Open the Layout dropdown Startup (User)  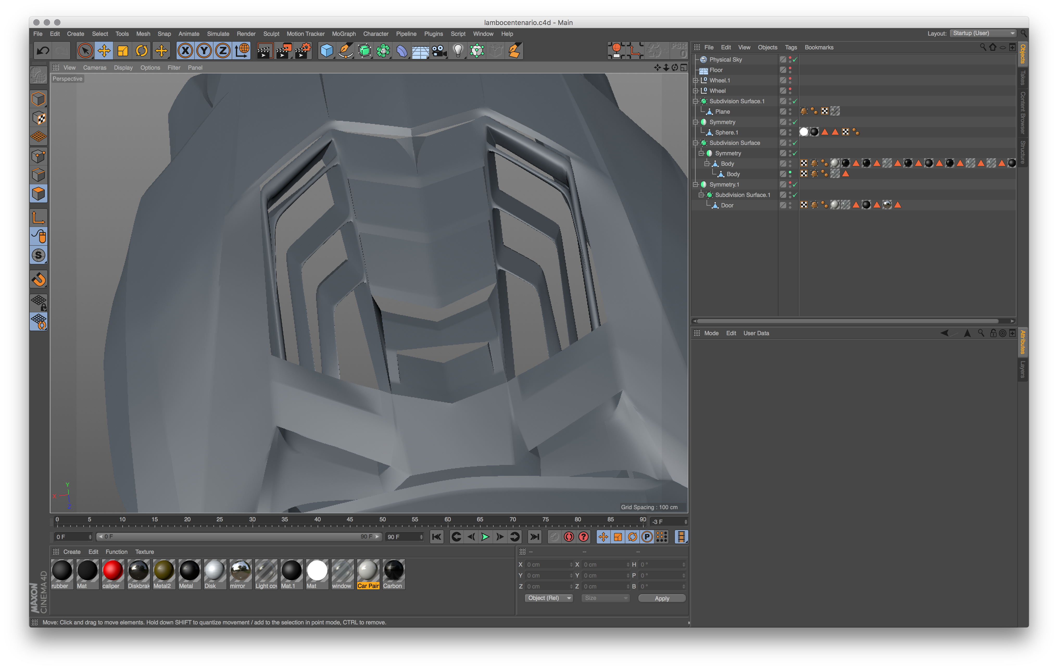983,33
